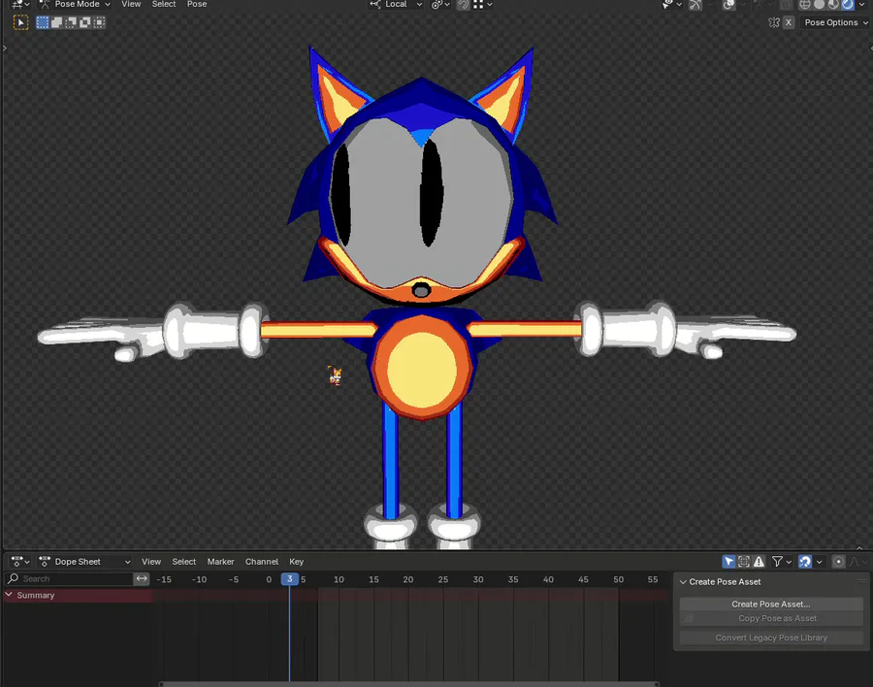Viewport: 873px width, 687px height.
Task: Toggle Show Hidden dashed-box filter
Action: tap(744, 562)
